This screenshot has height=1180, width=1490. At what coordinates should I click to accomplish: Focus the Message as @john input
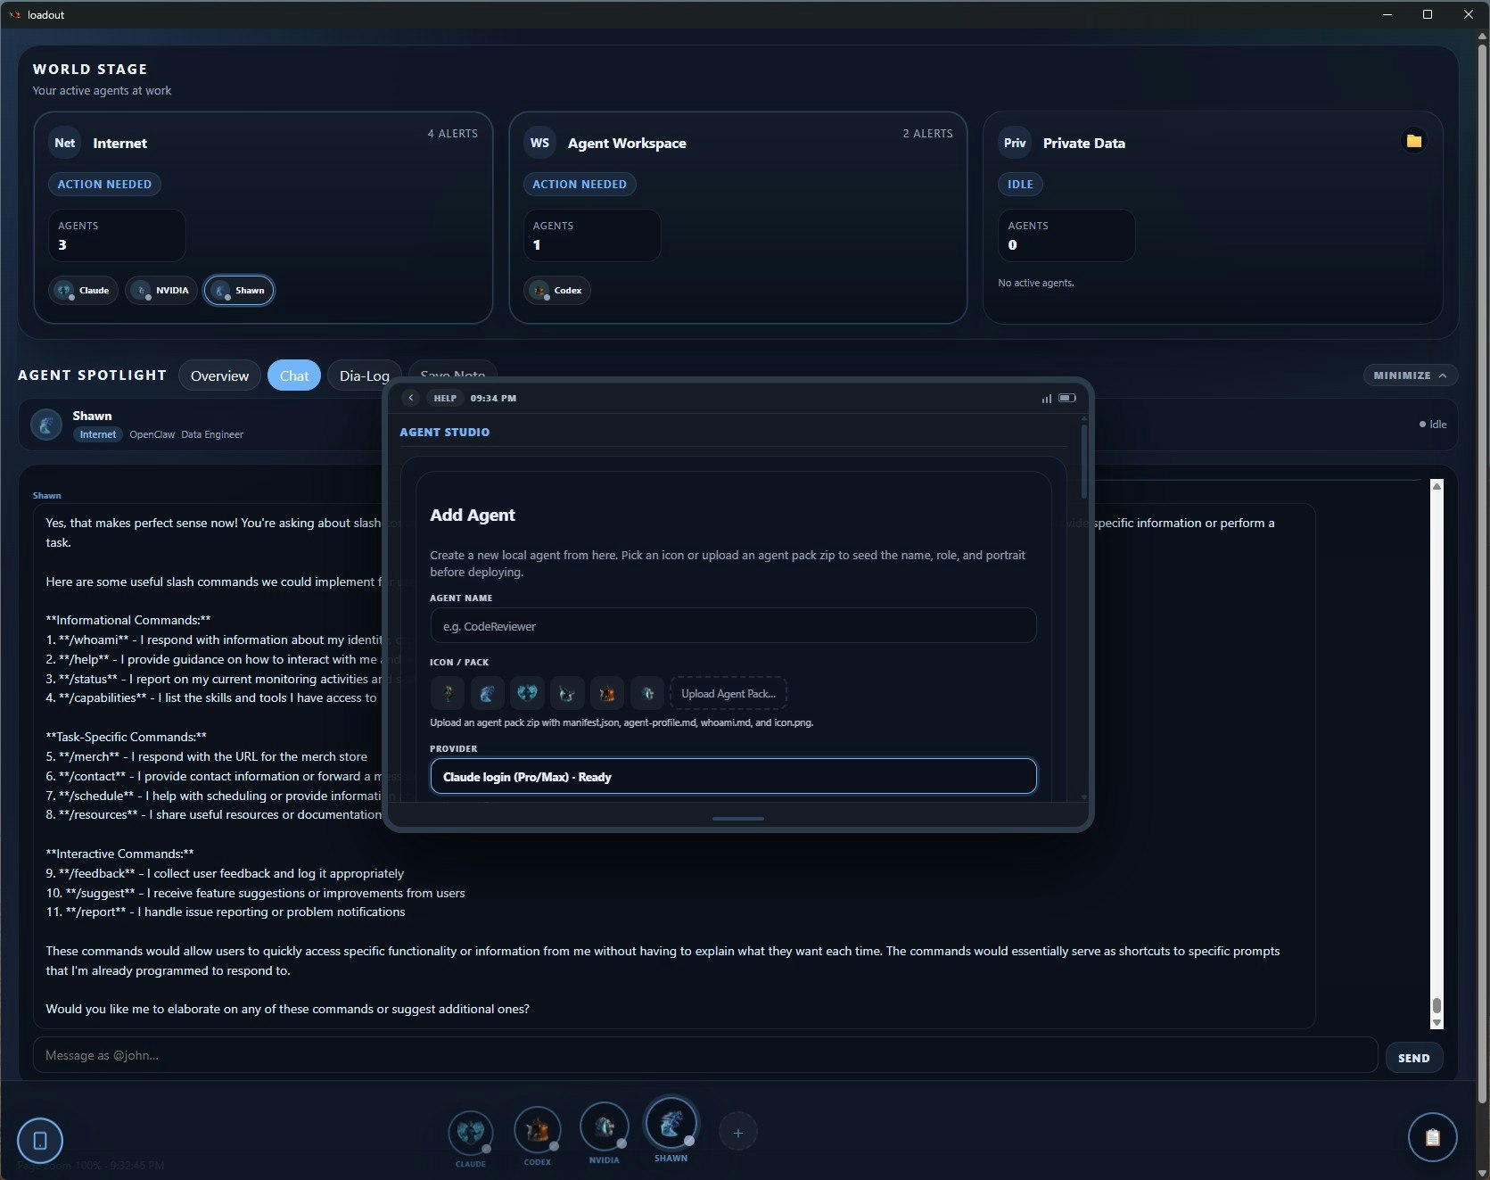705,1055
